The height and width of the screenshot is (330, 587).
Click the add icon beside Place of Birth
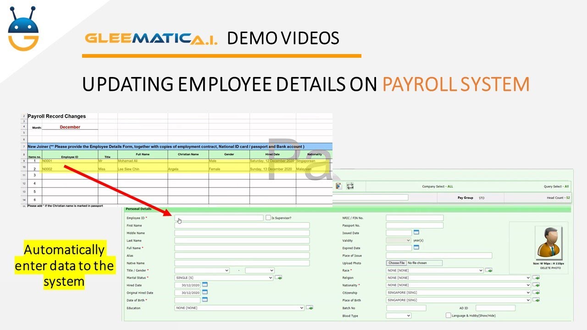click(x=536, y=300)
